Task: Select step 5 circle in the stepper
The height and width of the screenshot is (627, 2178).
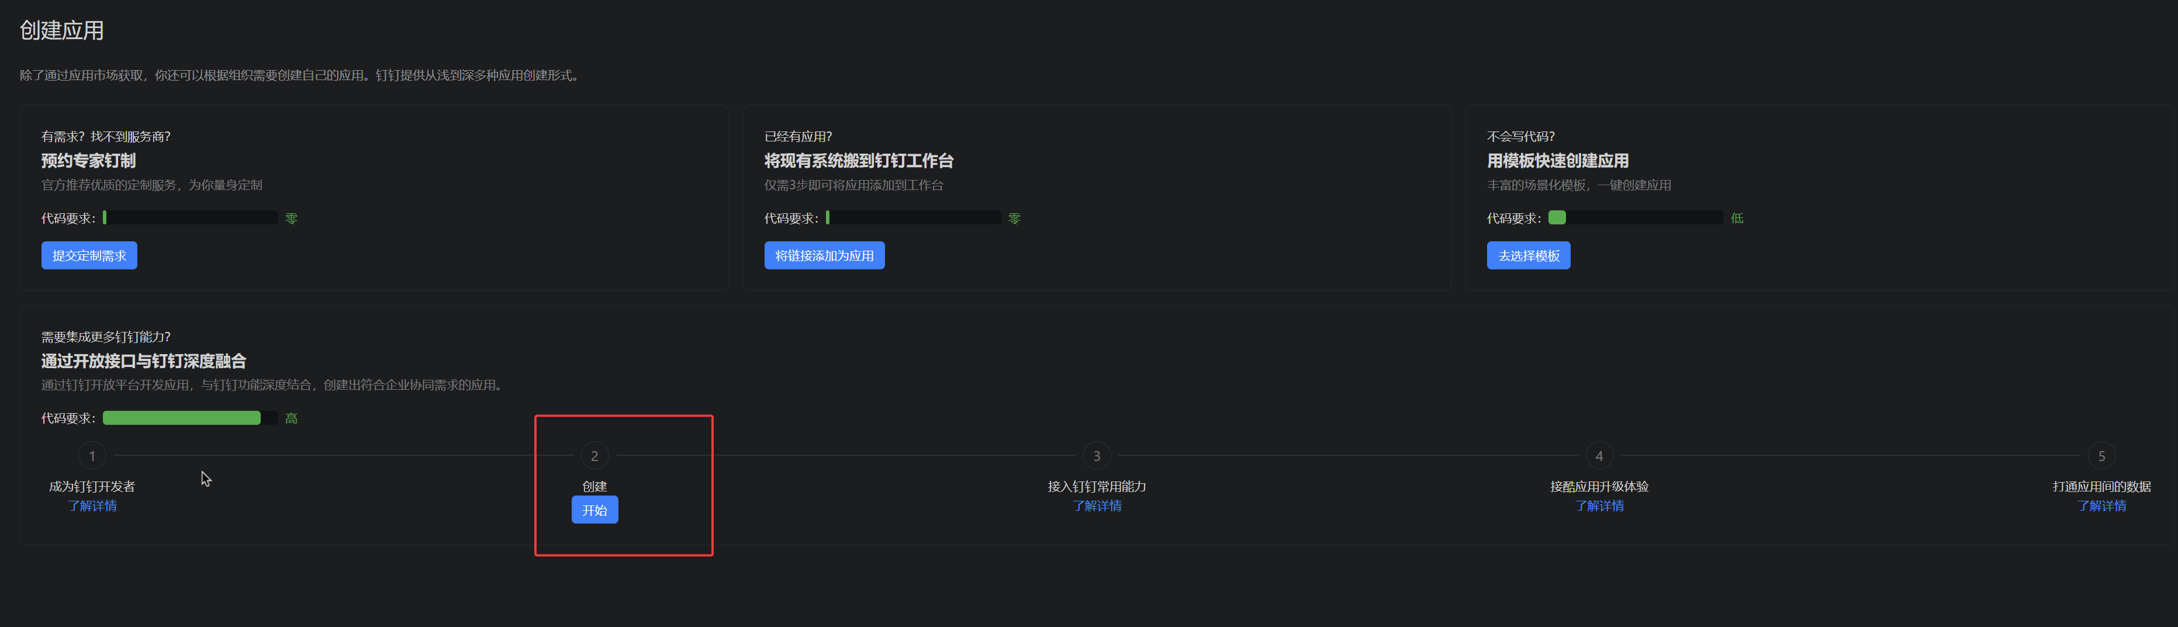Action: (2101, 455)
